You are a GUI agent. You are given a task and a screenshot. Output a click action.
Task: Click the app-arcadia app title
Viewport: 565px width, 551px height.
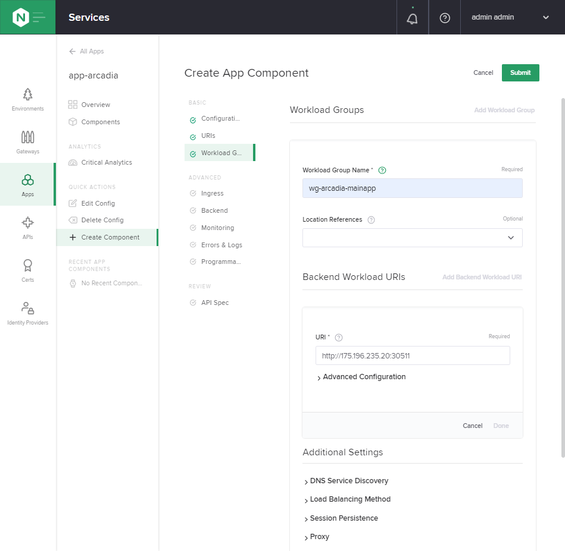(x=93, y=75)
